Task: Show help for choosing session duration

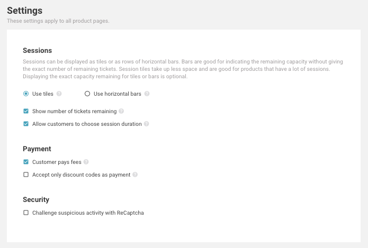Action: click(x=146, y=124)
